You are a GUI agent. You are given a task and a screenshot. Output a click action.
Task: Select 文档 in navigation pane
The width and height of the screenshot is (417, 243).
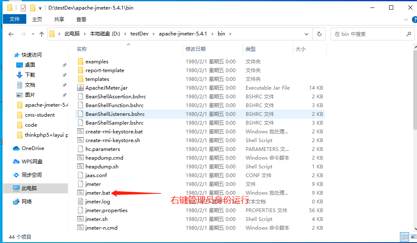(x=30, y=85)
